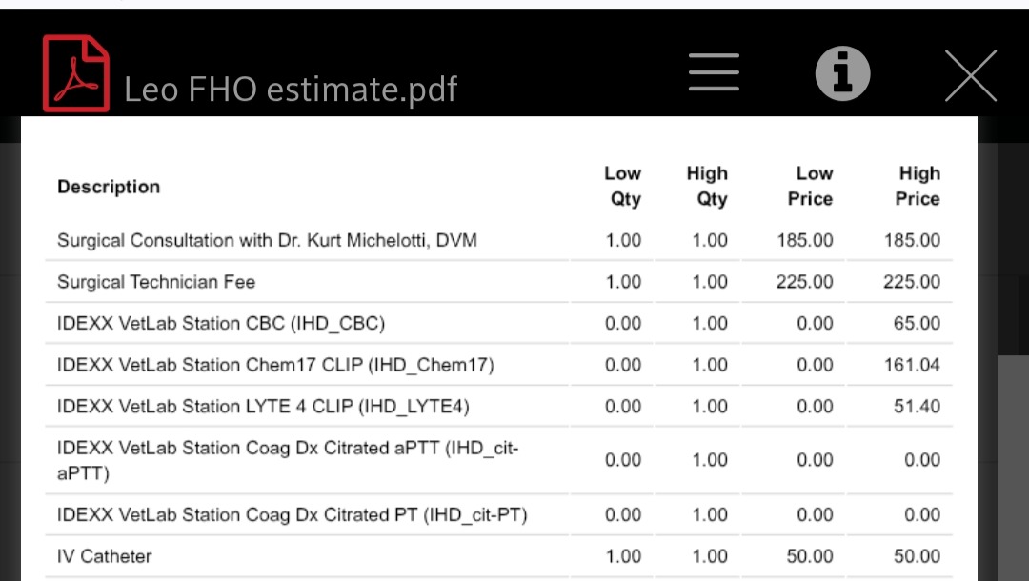Show file info with the info icon
This screenshot has width=1029, height=581.
coord(842,73)
